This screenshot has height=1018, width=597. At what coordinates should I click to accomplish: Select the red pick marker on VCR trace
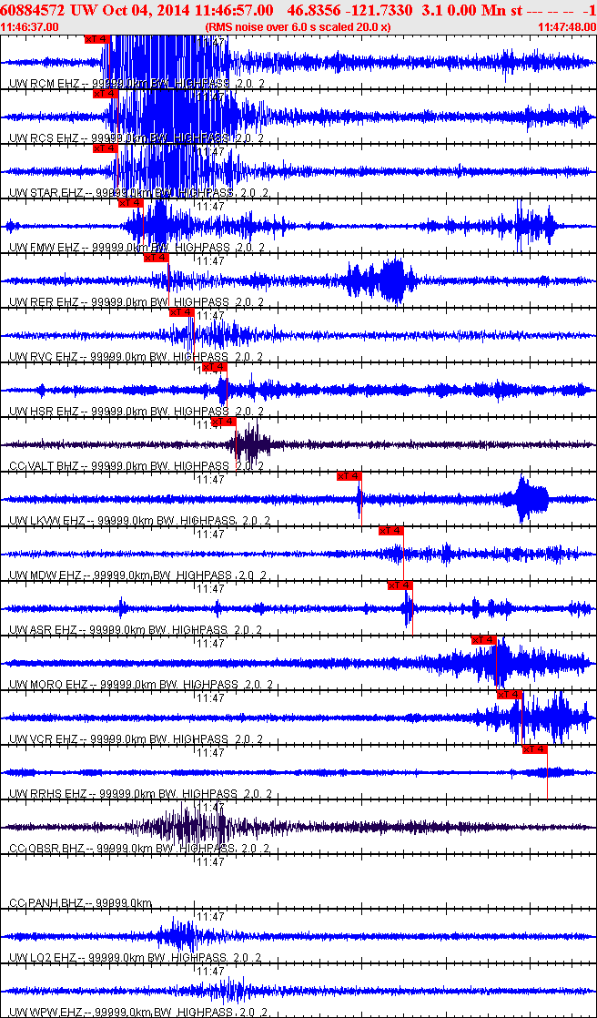click(x=511, y=695)
